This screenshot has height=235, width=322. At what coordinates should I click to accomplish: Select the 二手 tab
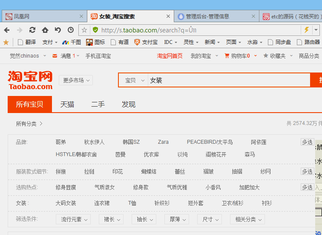click(x=98, y=104)
